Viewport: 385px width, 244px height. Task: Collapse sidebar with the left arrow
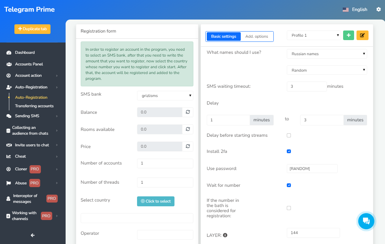click(x=33, y=235)
